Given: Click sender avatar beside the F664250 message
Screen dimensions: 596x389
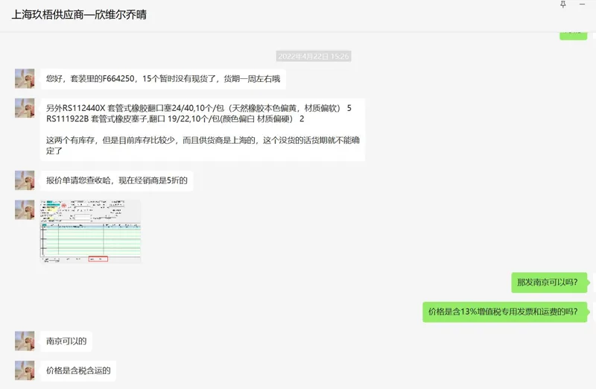Looking at the screenshot, I should pos(25,79).
